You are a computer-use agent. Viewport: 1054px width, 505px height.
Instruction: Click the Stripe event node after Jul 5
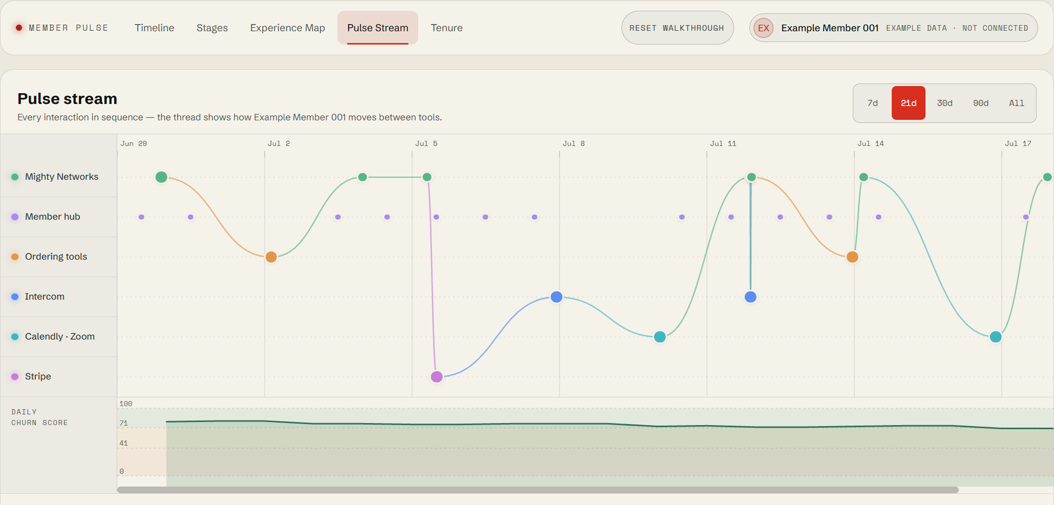(x=437, y=377)
